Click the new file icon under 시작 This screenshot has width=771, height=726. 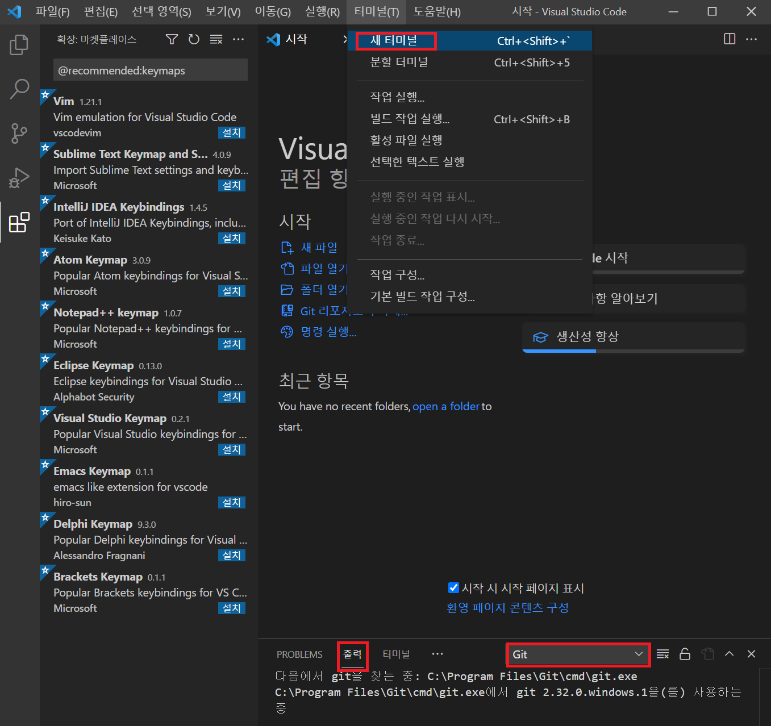pos(287,248)
